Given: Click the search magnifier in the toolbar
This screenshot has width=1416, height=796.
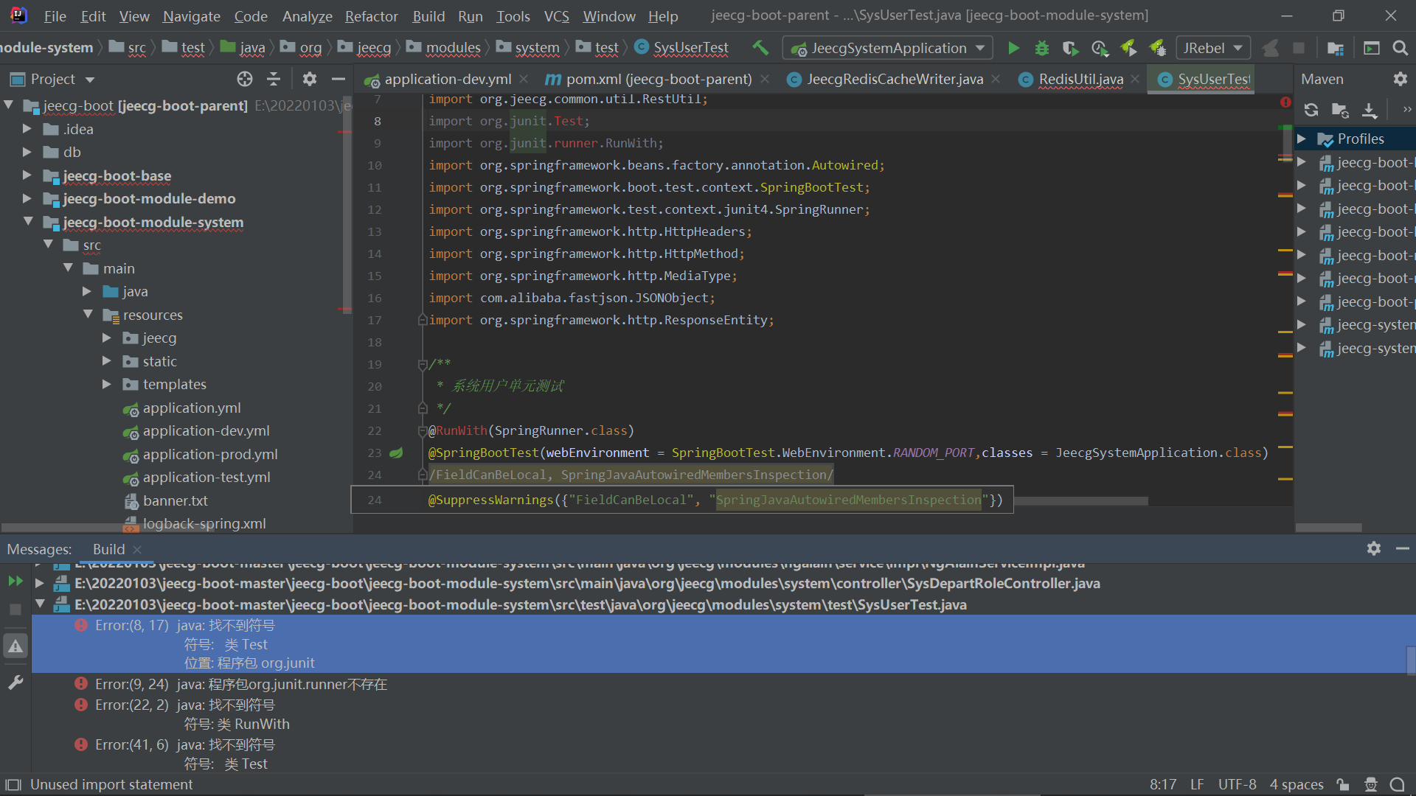Looking at the screenshot, I should pos(1401,47).
